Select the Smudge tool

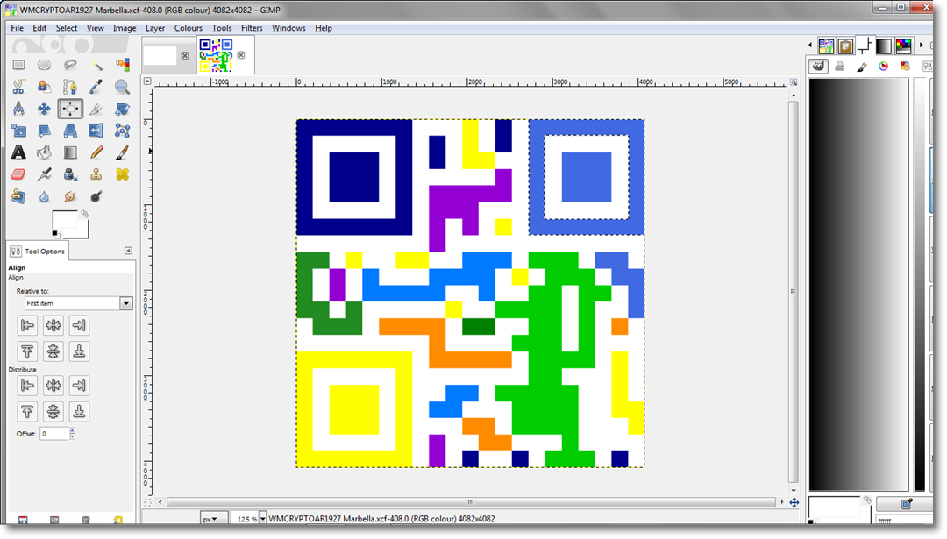pos(70,196)
